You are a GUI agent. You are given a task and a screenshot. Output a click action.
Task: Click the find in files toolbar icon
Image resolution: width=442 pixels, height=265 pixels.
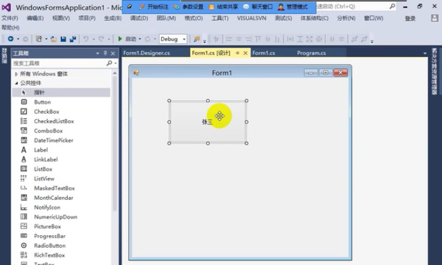click(x=197, y=39)
